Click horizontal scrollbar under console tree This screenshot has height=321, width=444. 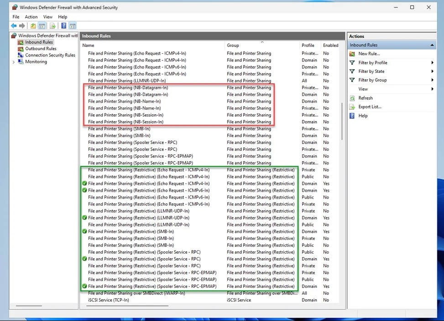click(x=29, y=306)
